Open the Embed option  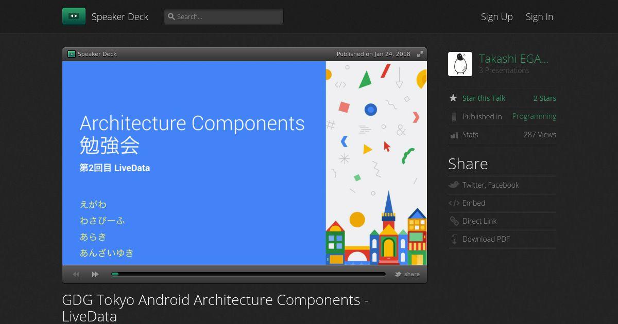pos(474,203)
